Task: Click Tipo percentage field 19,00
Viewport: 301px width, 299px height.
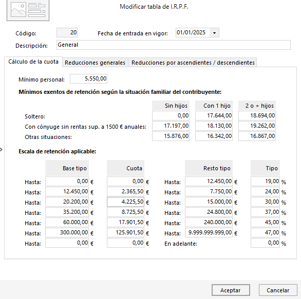Action: [x=265, y=182]
